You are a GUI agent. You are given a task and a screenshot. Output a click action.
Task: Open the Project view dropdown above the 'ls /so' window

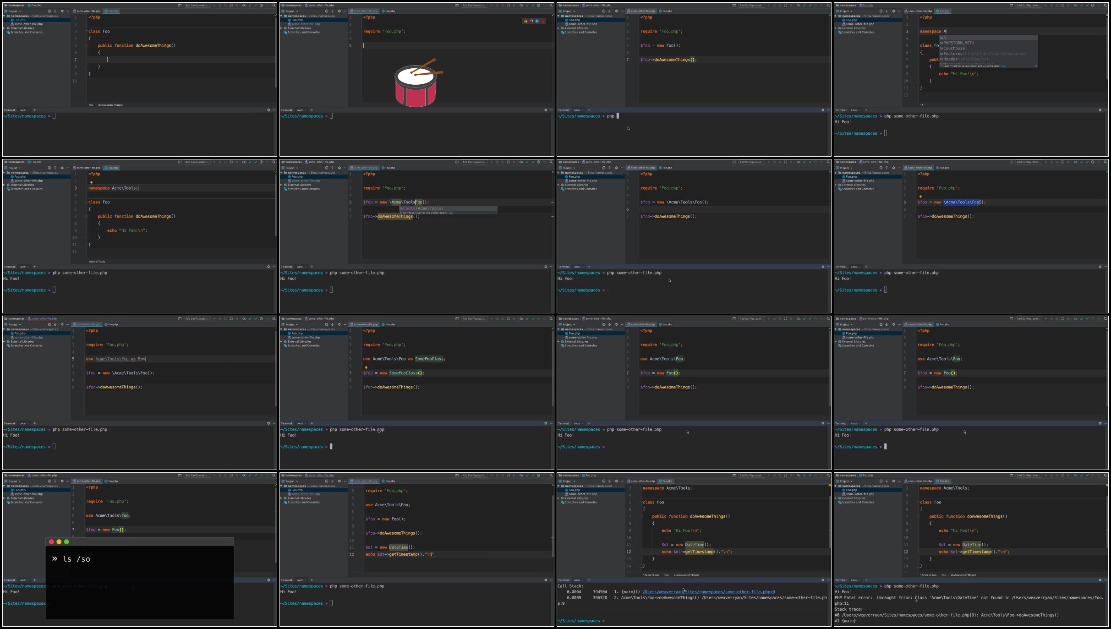[x=14, y=481]
